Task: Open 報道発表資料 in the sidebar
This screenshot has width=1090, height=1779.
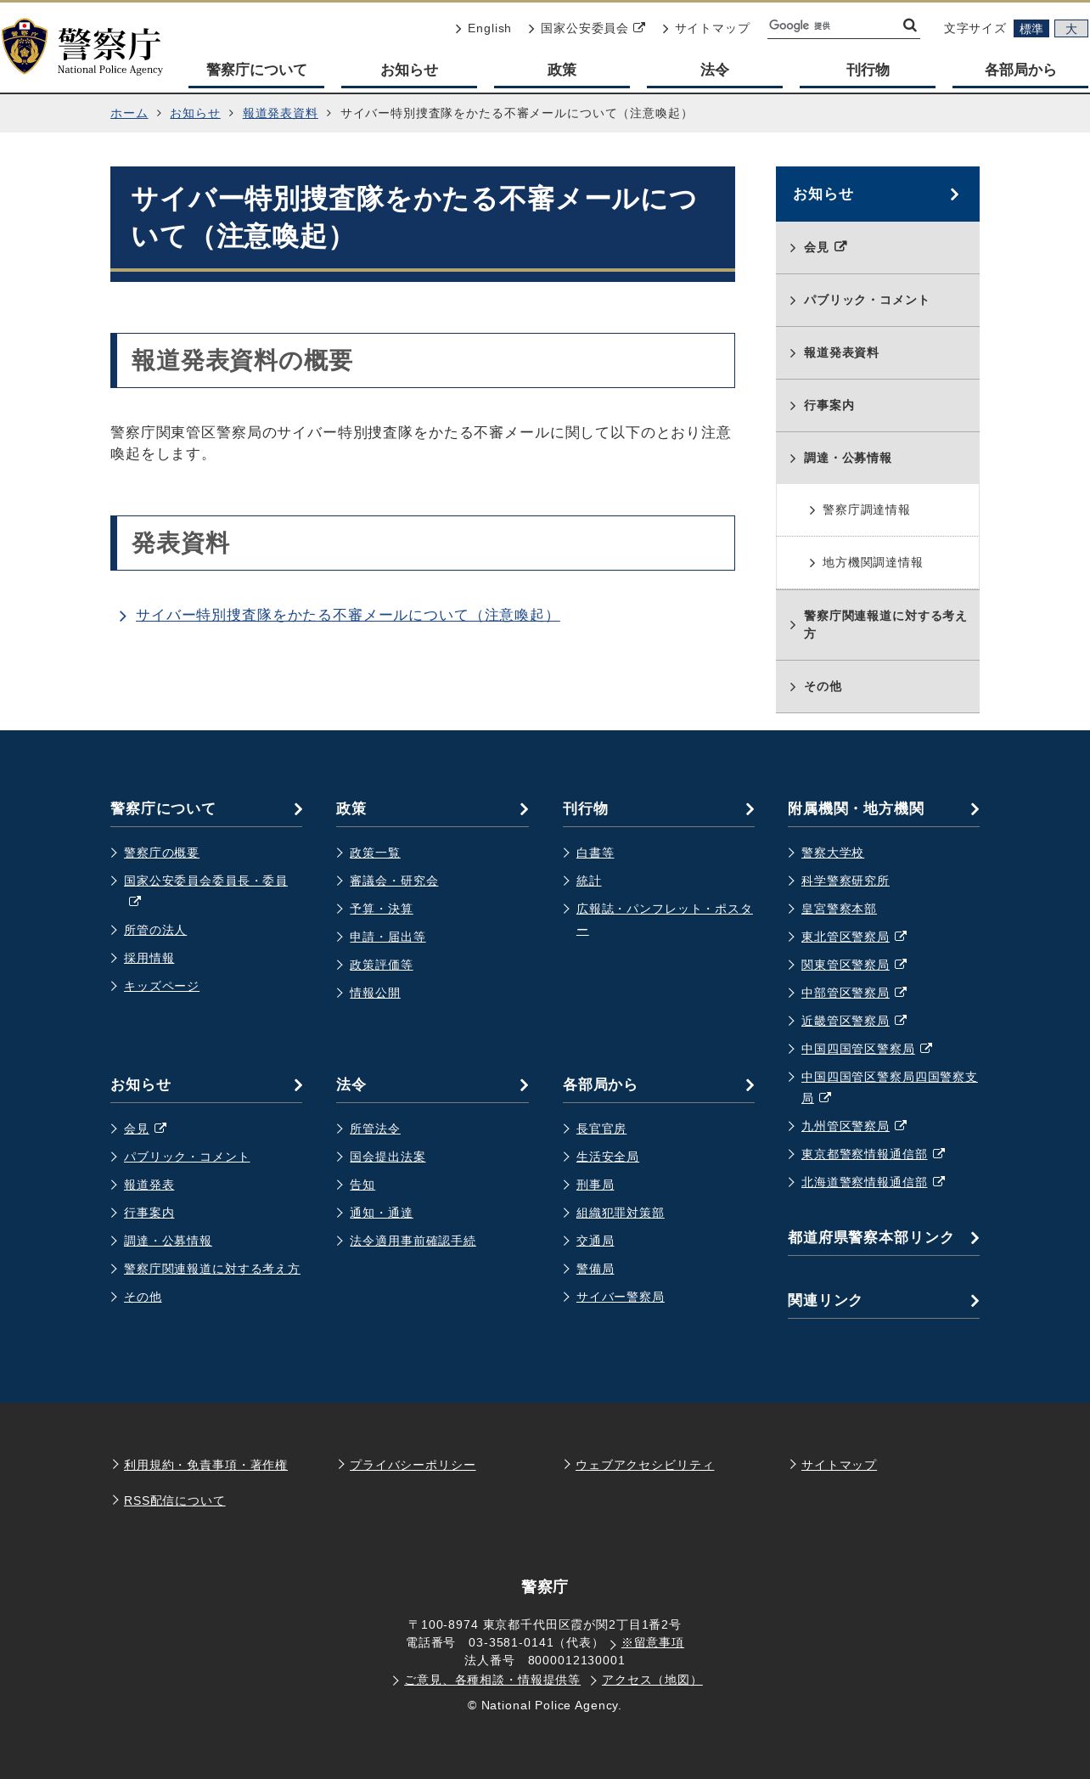Action: point(878,353)
